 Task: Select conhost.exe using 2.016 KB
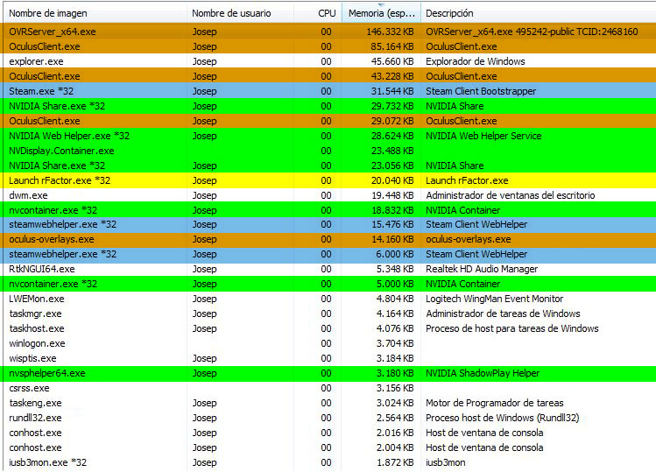[329, 433]
